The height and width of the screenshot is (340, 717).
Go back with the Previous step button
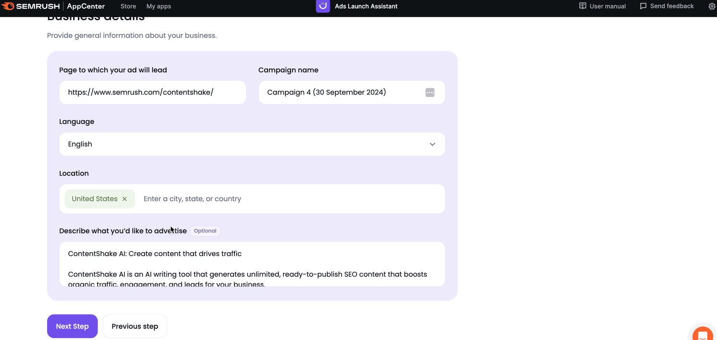coord(135,326)
